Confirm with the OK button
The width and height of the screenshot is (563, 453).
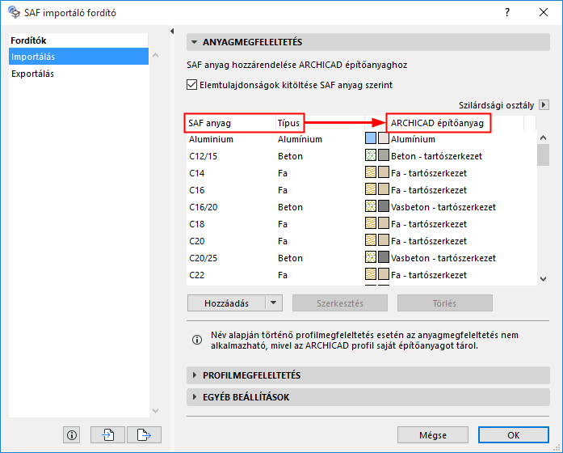click(x=514, y=435)
